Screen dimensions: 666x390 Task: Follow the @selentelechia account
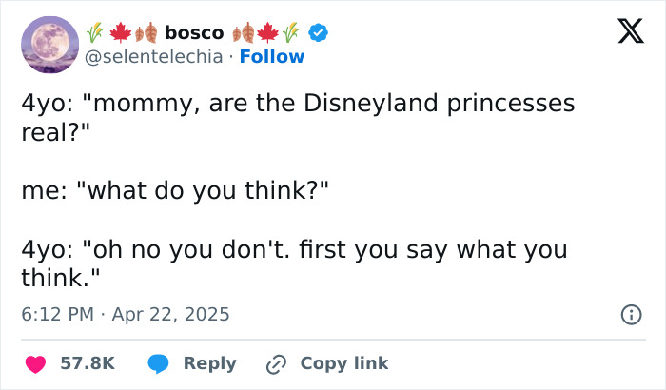pos(272,57)
